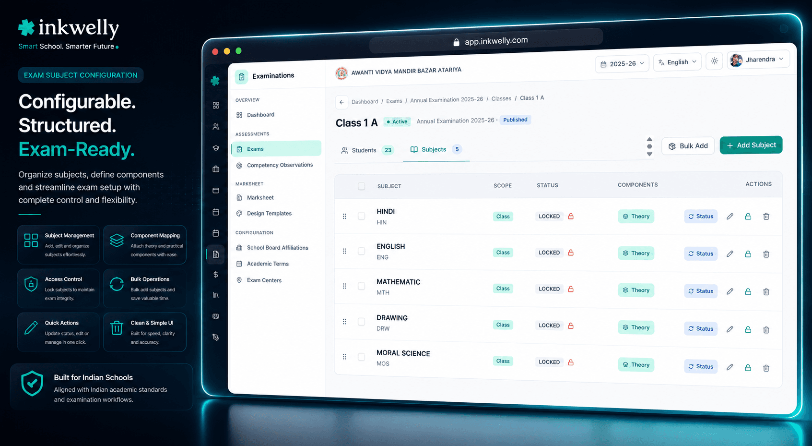Open the people icon in narrow sidebar
Screen dimensions: 812x446
(216, 127)
